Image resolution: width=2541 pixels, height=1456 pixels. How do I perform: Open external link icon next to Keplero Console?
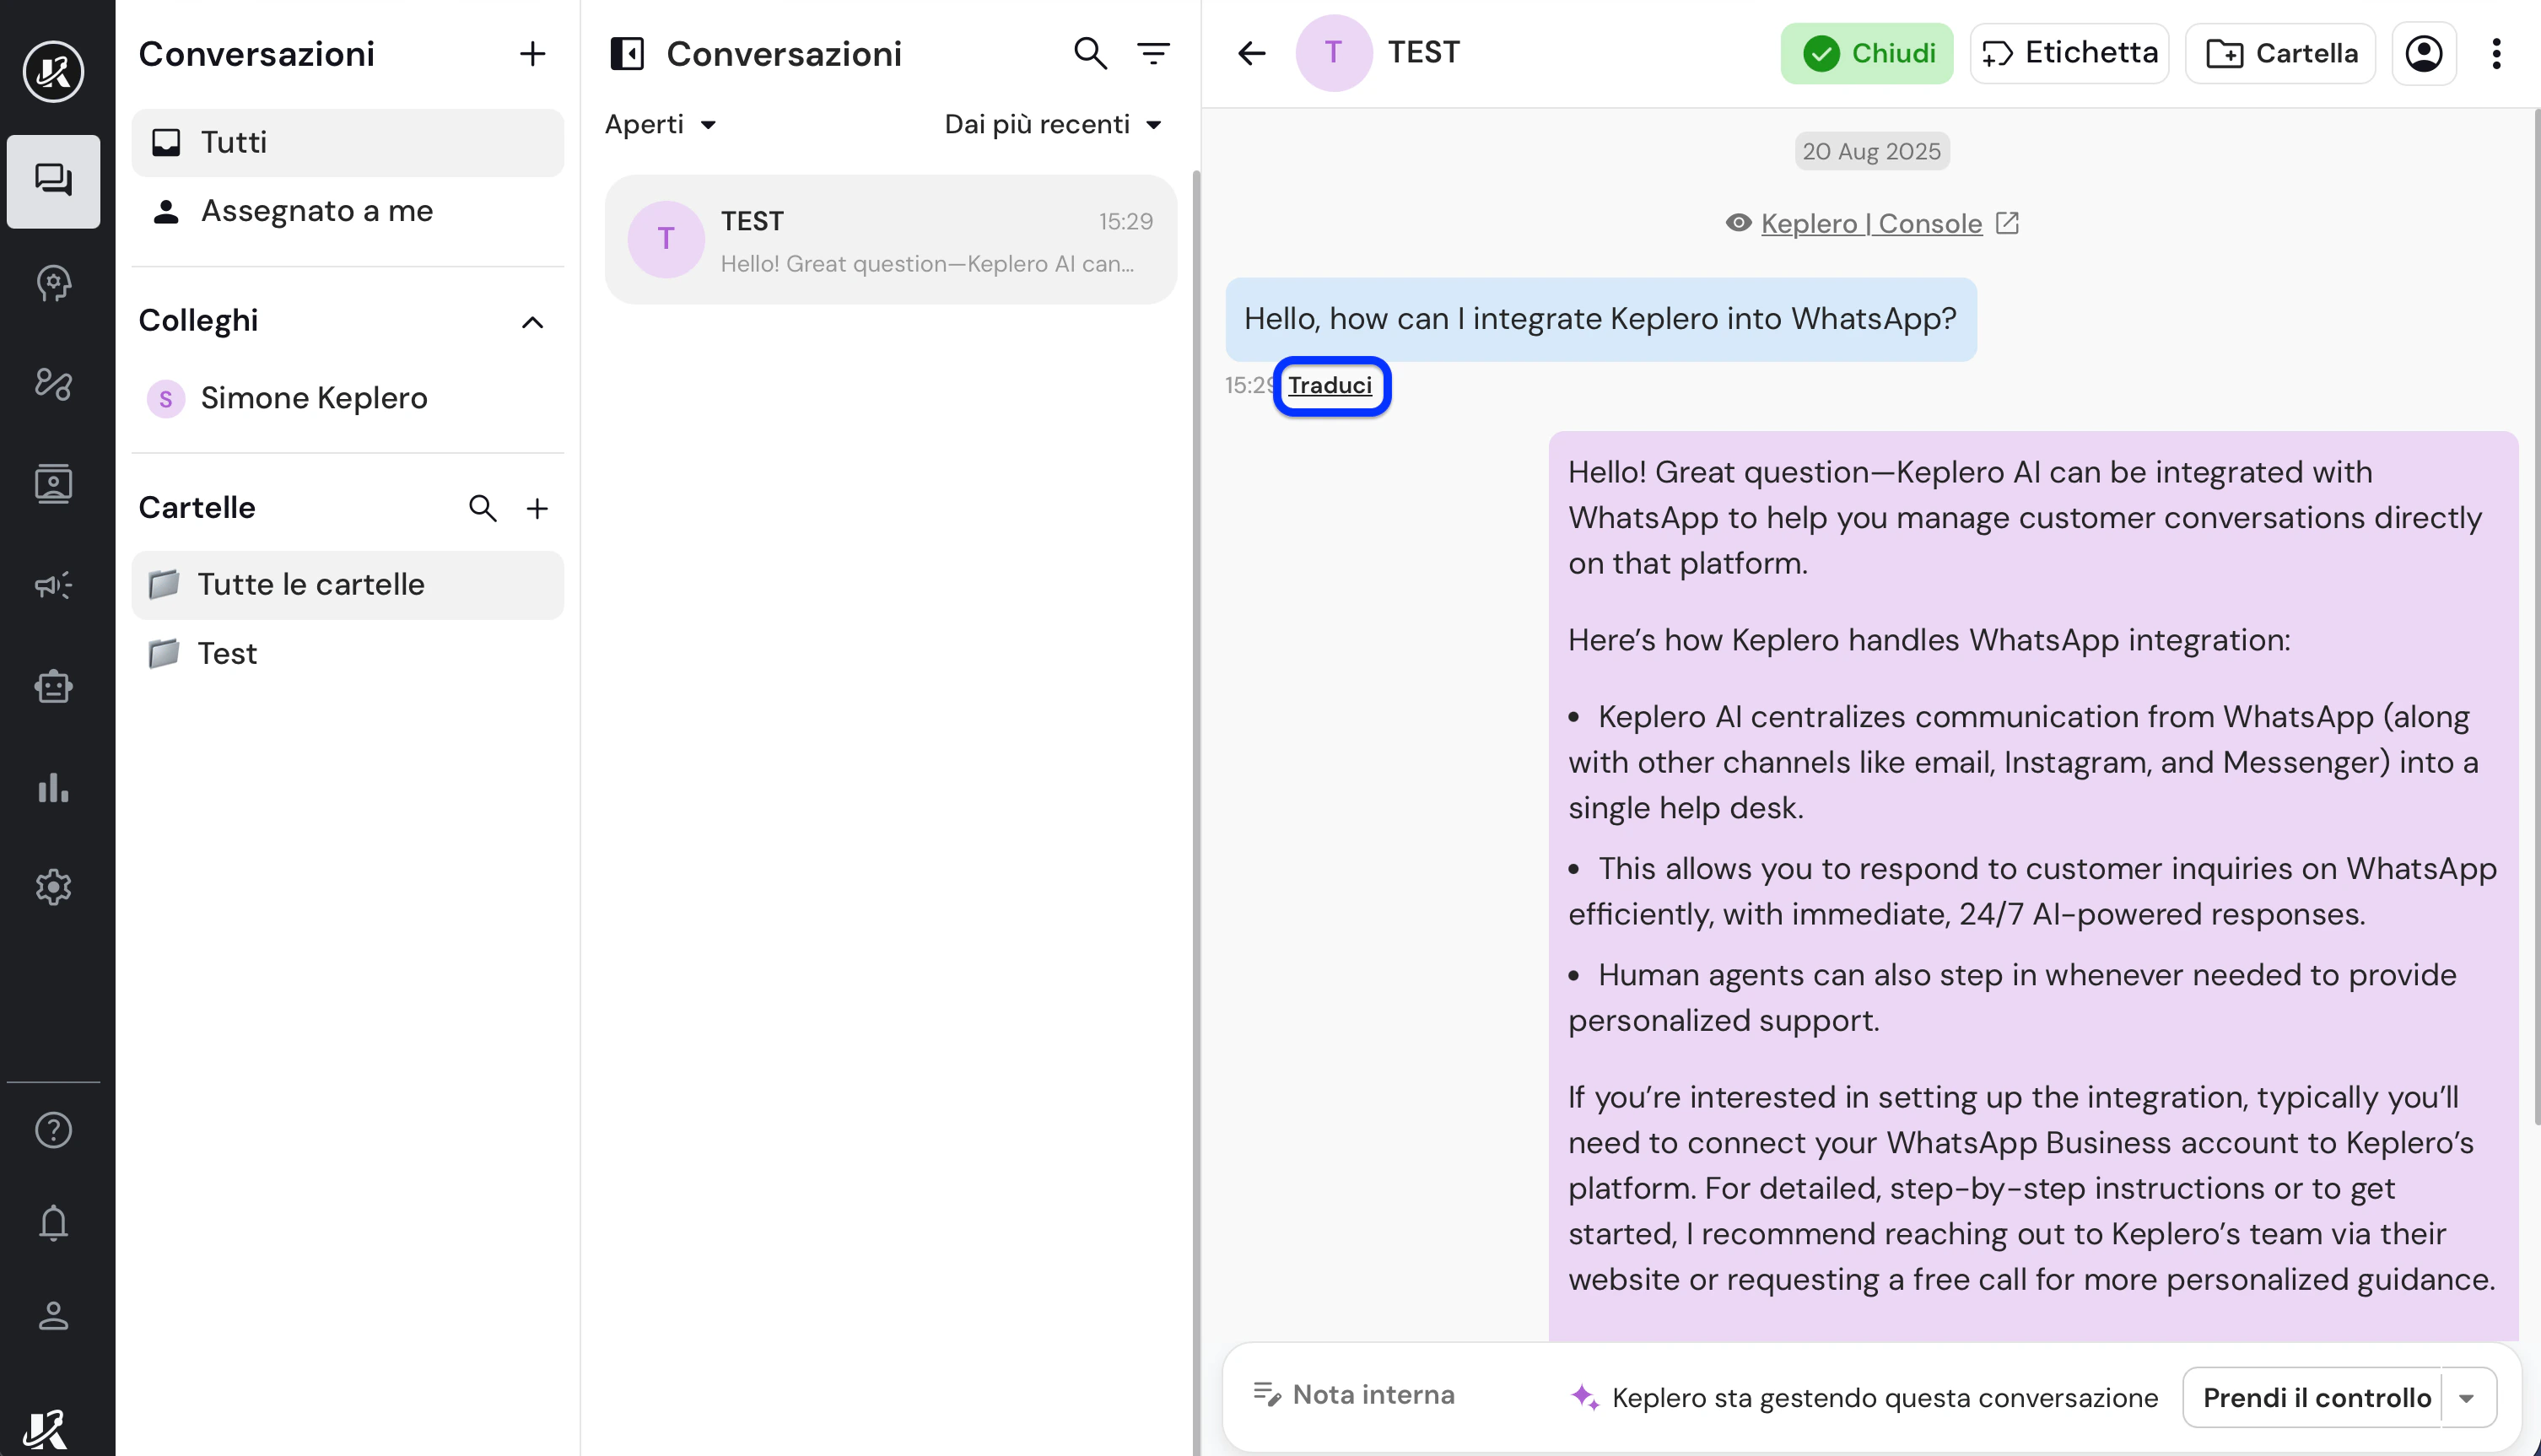click(2007, 222)
